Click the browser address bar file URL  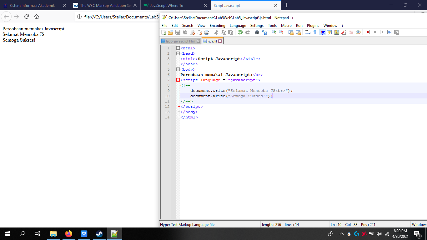(122, 17)
